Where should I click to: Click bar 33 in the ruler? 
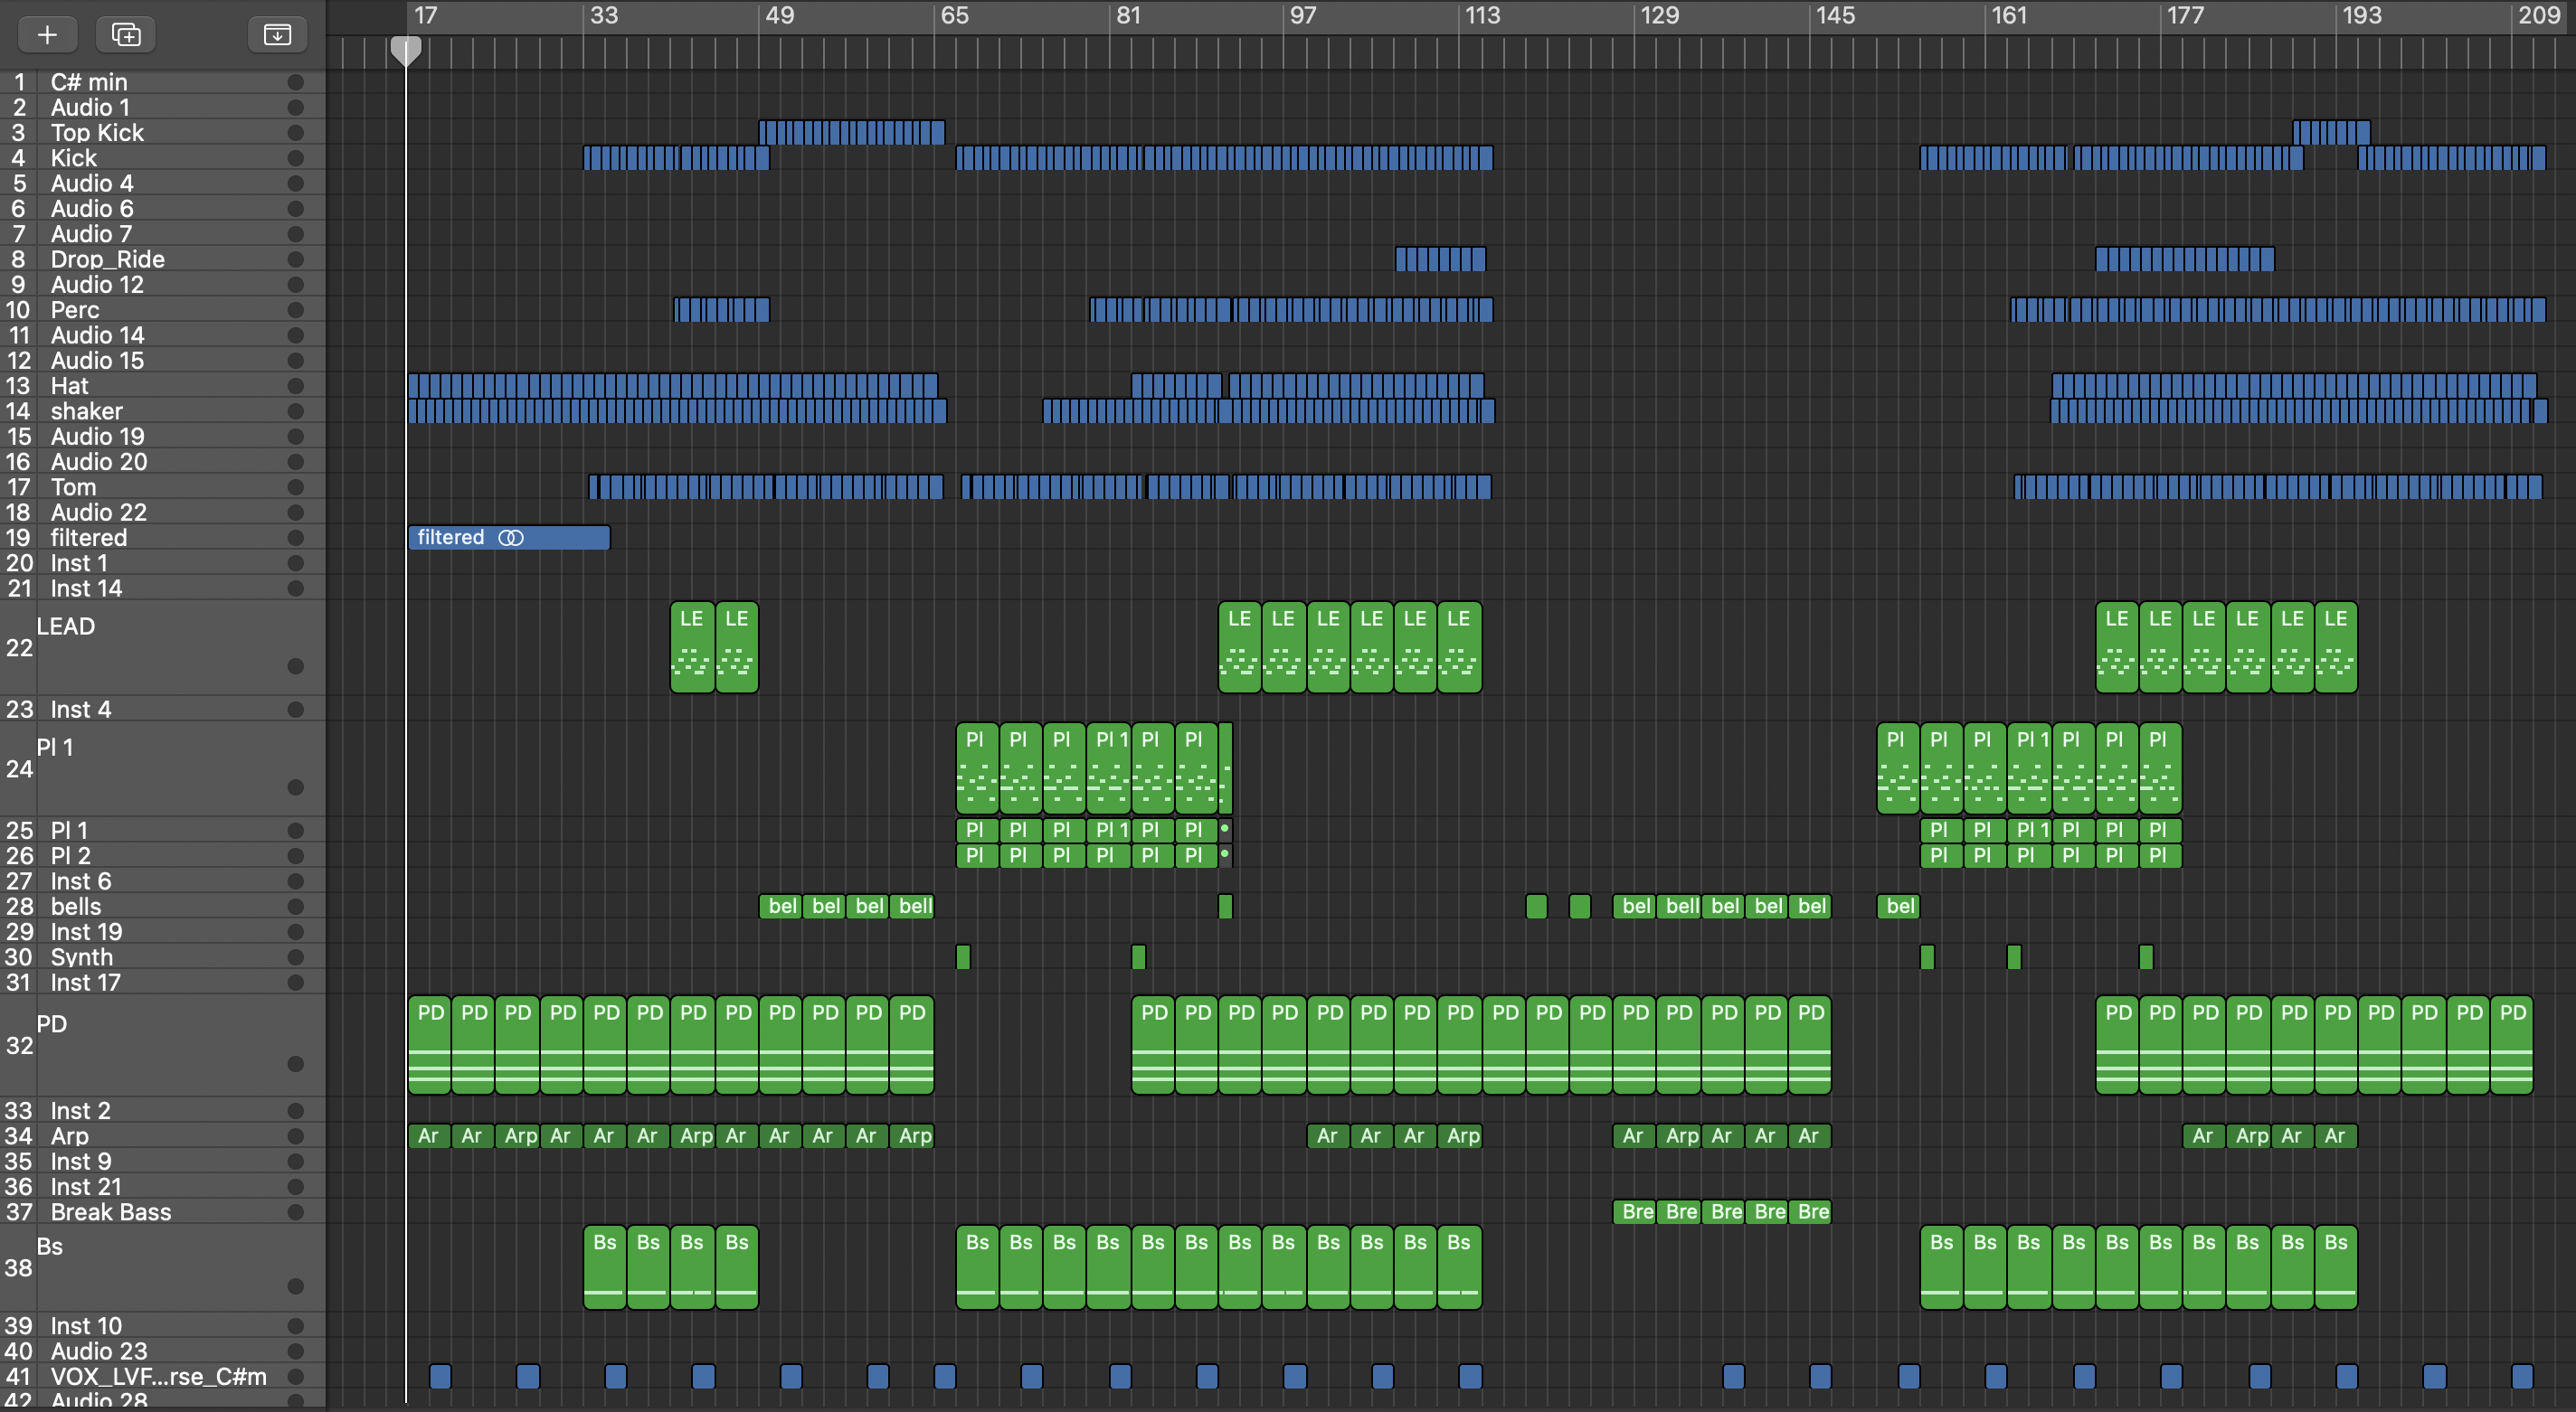(x=603, y=15)
